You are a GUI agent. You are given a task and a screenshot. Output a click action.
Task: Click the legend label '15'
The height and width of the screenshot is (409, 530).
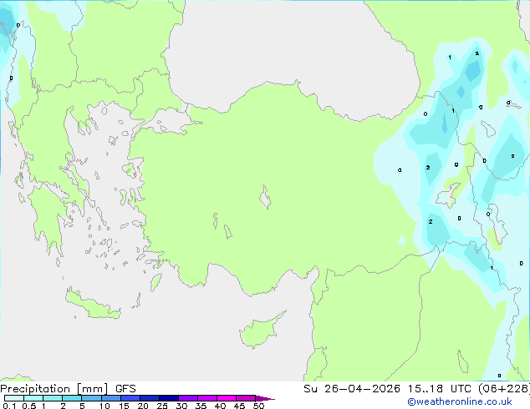[124, 406]
